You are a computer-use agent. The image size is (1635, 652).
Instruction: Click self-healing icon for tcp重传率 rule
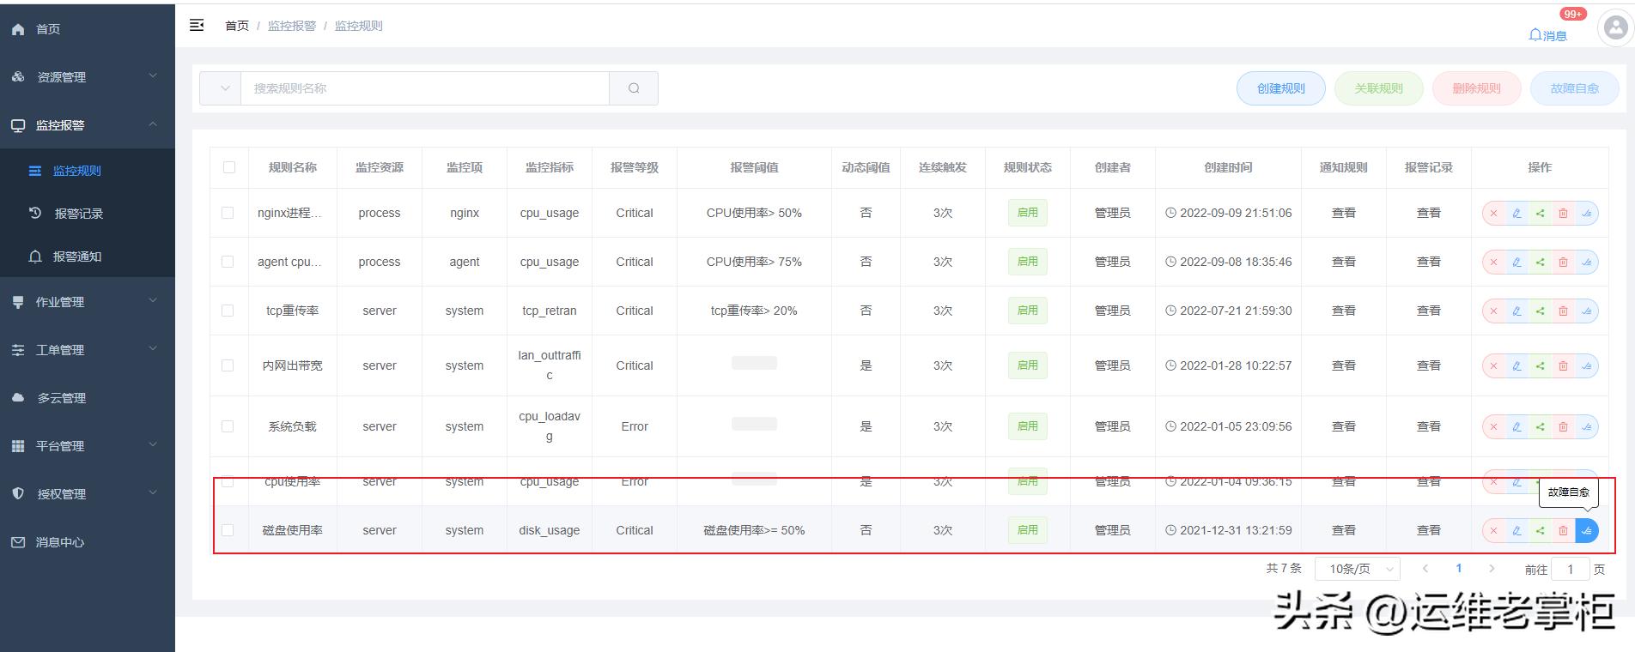pyautogui.click(x=1586, y=311)
